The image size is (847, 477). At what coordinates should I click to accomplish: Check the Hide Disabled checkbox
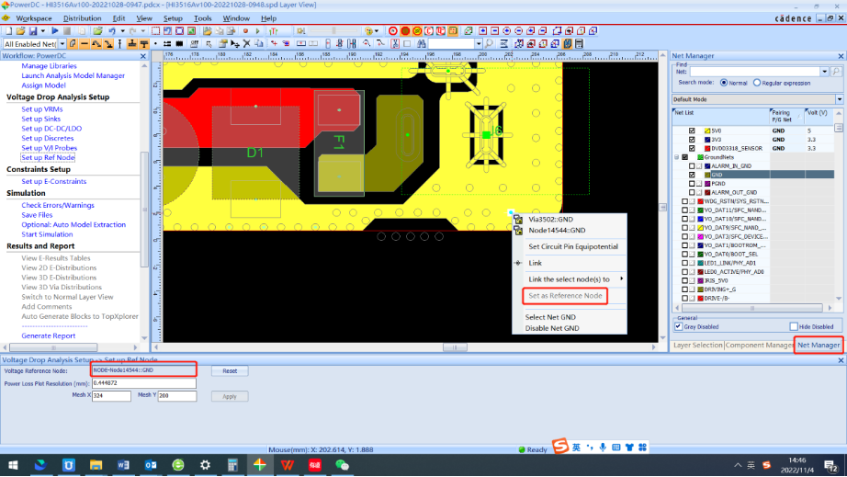point(794,326)
